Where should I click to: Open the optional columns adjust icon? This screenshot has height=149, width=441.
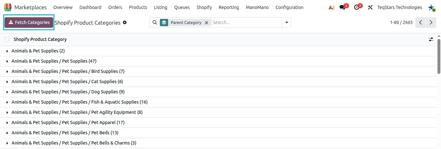pos(431,39)
